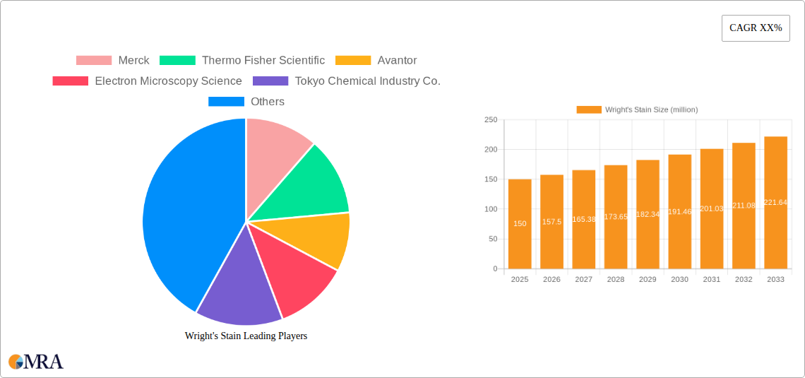Screen dimensions: 805x378
Task: Click the 50 y-axis label
Action: 493,239
